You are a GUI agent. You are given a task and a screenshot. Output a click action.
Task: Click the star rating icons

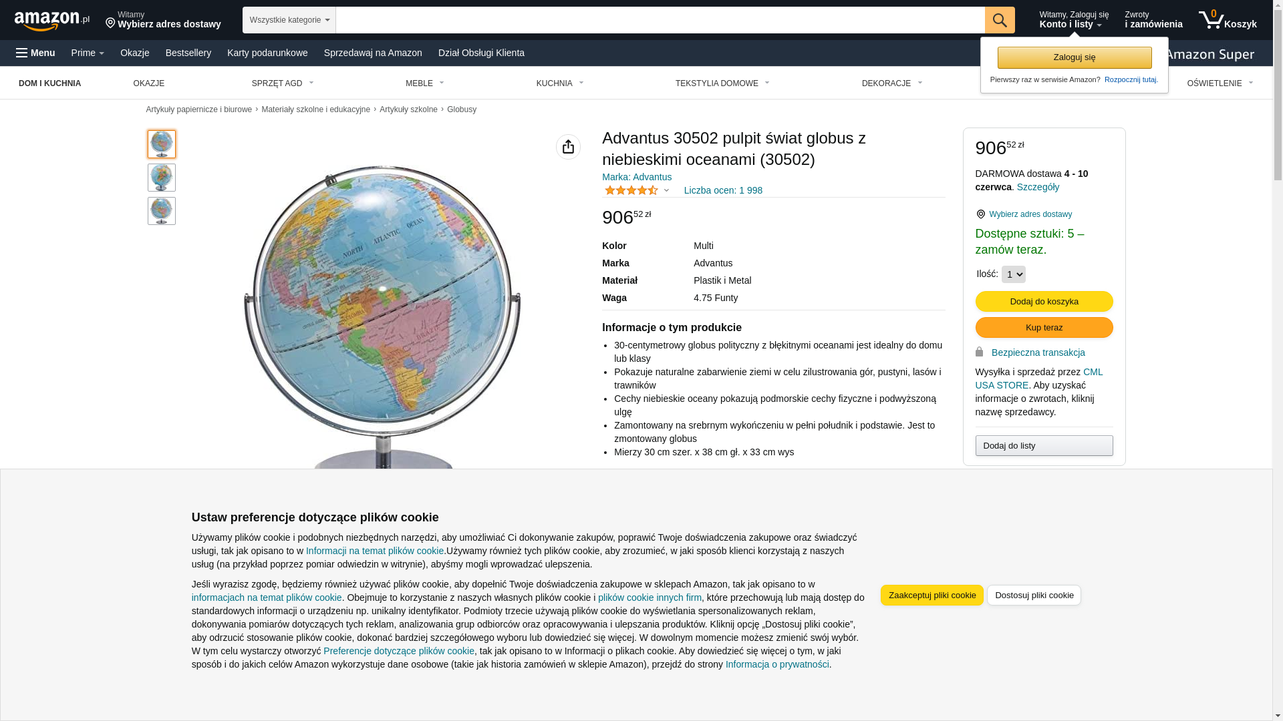coord(631,190)
